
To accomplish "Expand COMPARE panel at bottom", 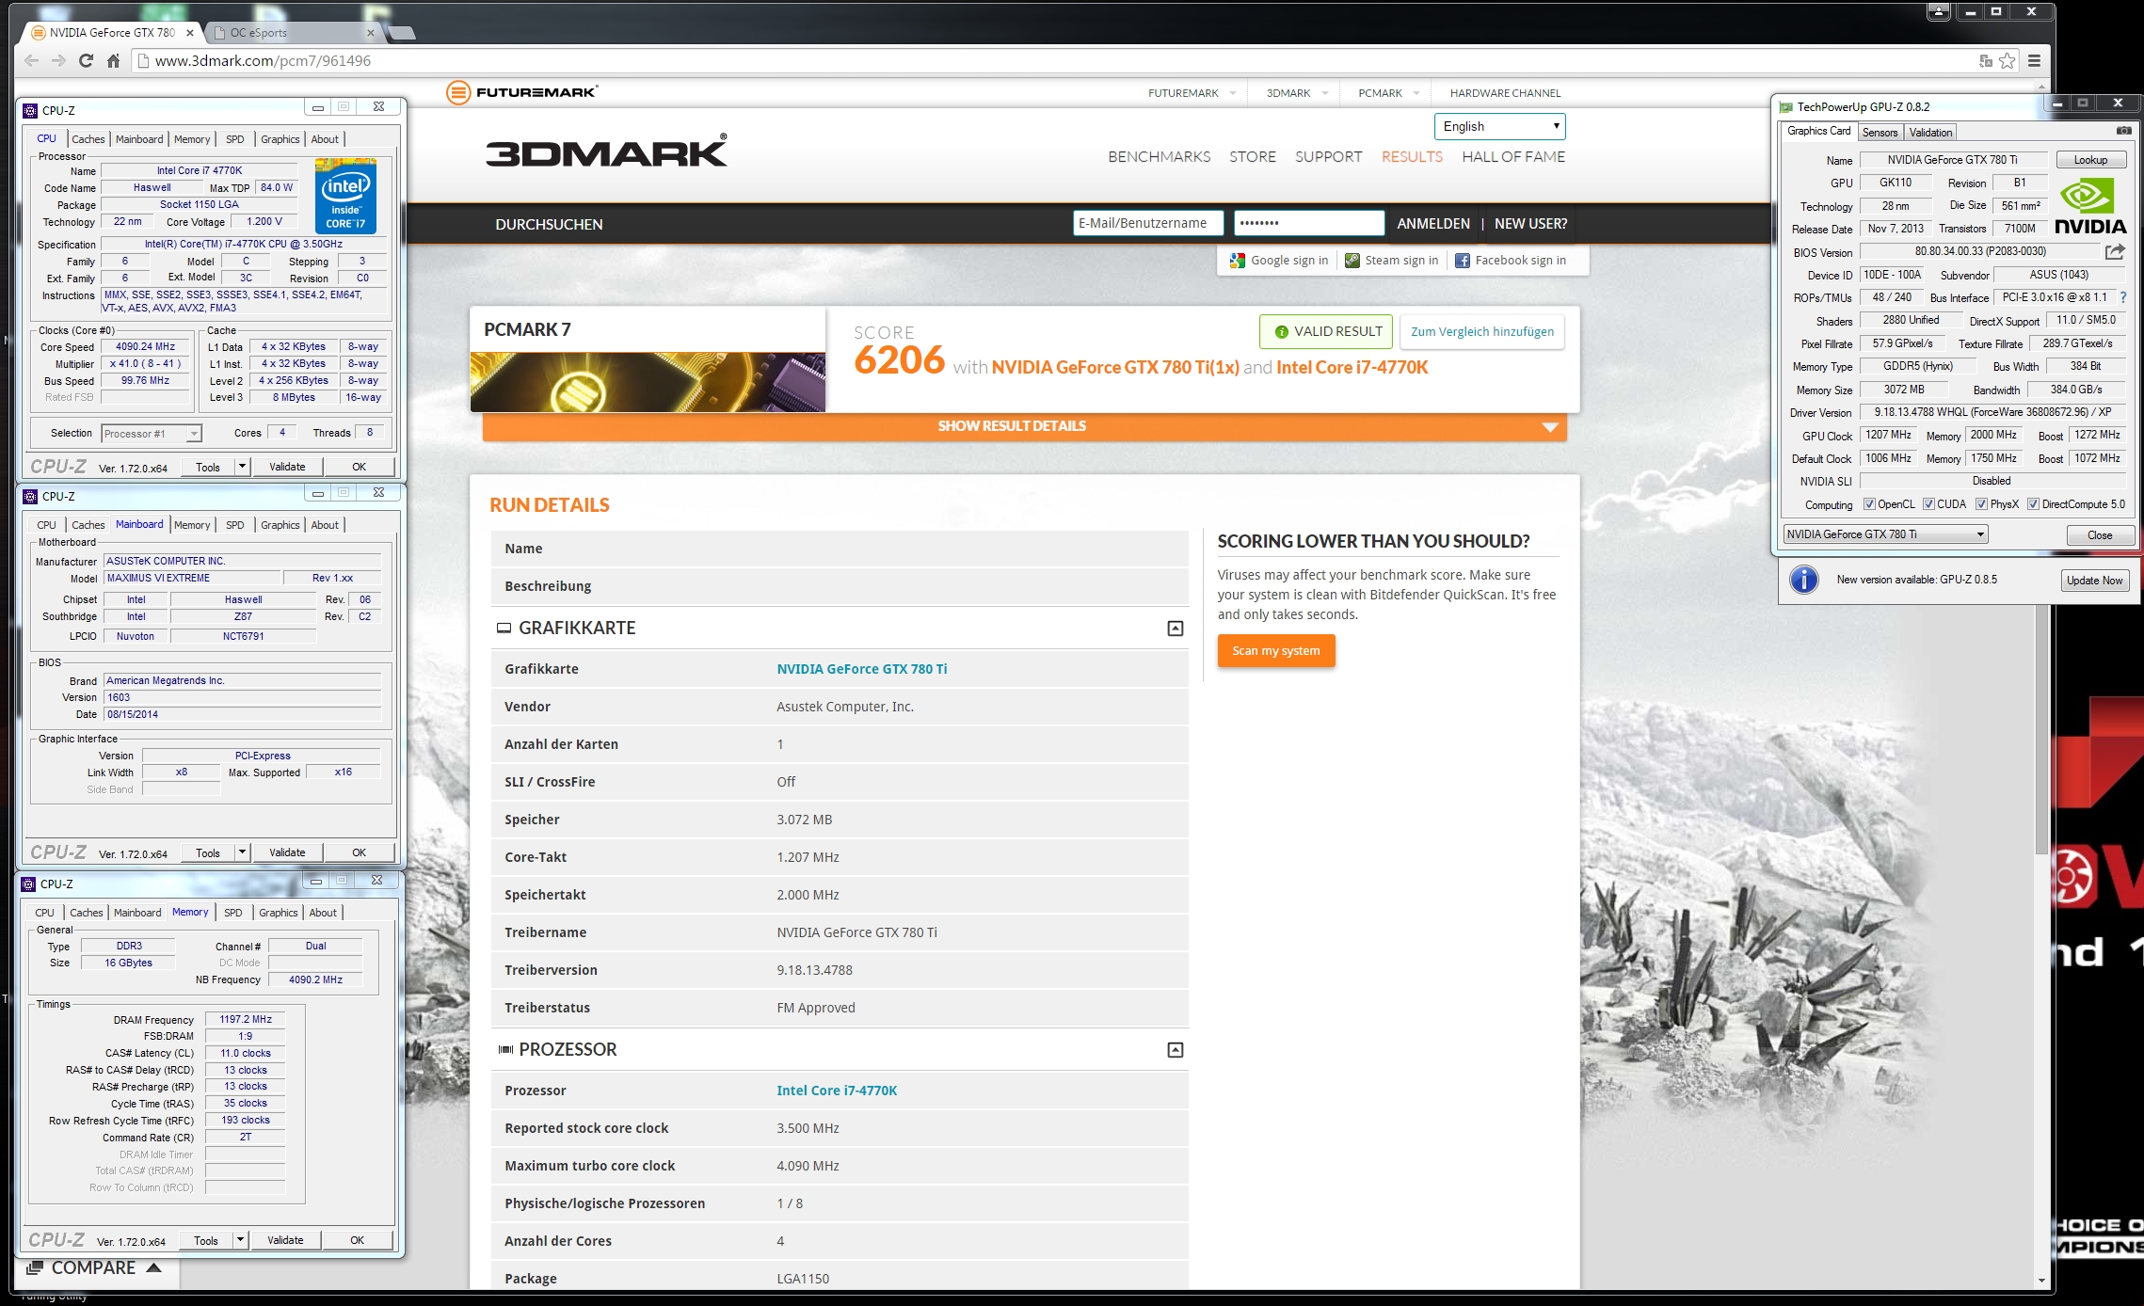I will coord(94,1267).
